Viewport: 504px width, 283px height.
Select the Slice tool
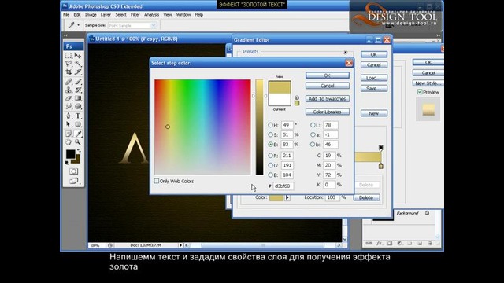(x=78, y=72)
